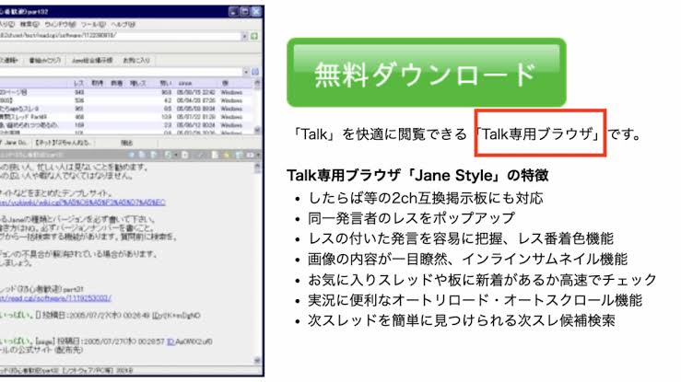Click text 画像の内容が一目瞭然、インラインサムネイル機能
681x382 pixels.
click(x=467, y=260)
